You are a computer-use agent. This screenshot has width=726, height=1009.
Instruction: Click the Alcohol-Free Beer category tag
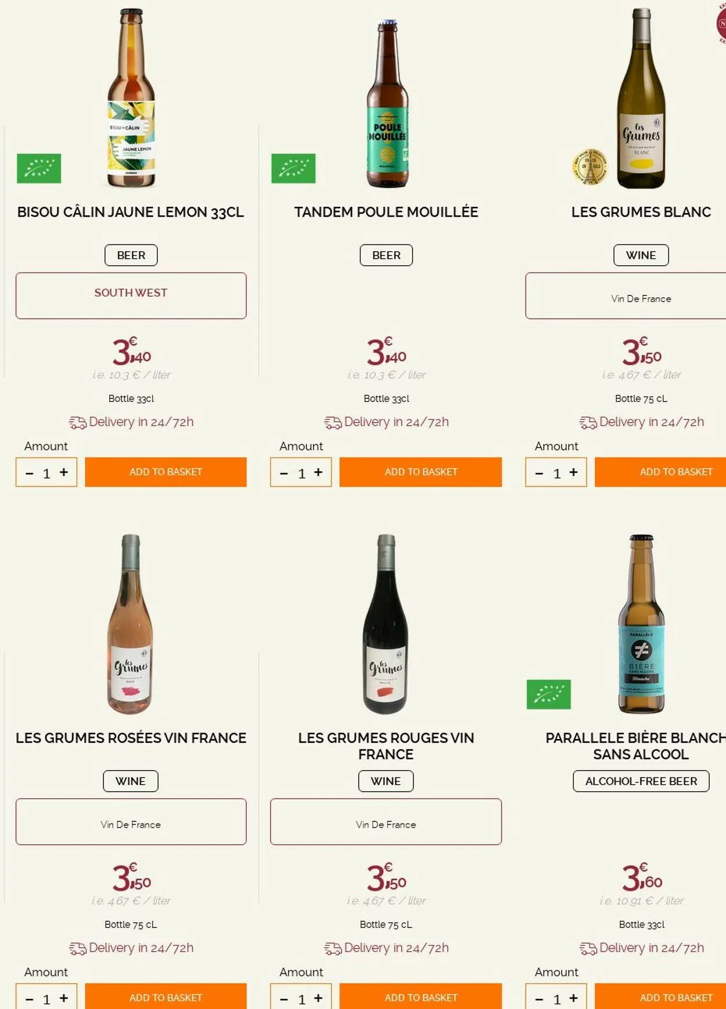pos(641,781)
